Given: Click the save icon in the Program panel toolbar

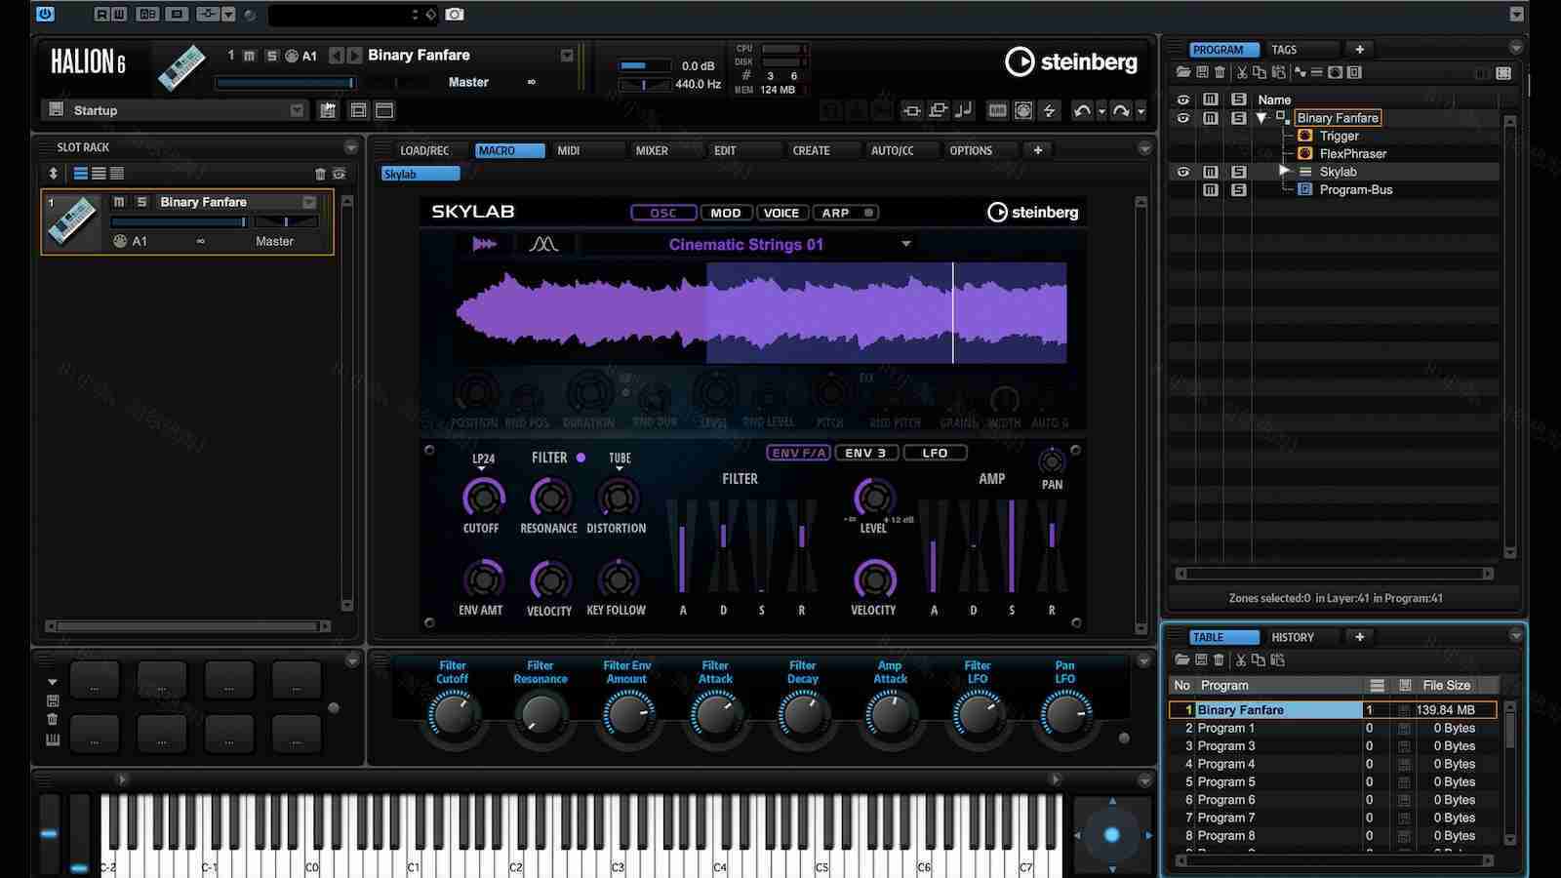Looking at the screenshot, I should tap(1202, 71).
